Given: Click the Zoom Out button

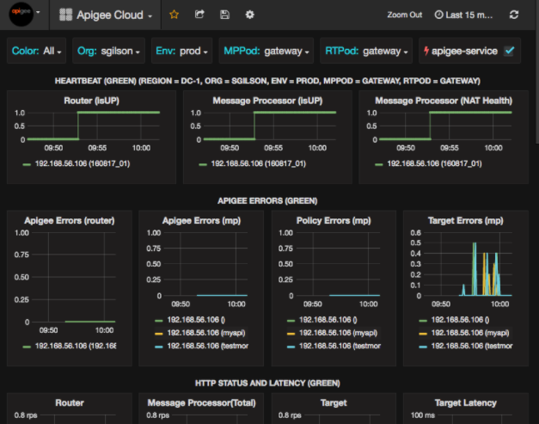Looking at the screenshot, I should [x=404, y=15].
